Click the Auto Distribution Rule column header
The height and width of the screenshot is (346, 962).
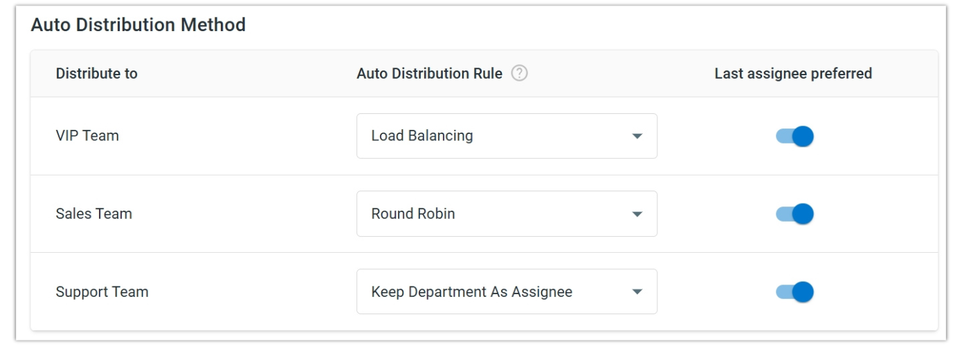point(429,73)
